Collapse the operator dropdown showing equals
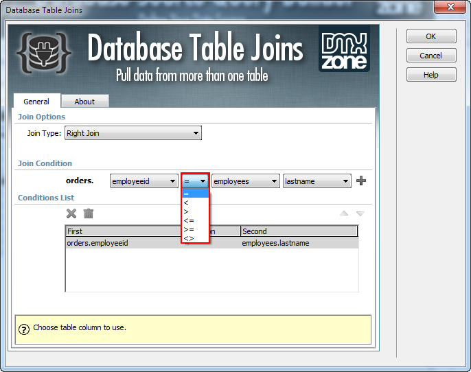The width and height of the screenshot is (471, 372). tap(195, 181)
